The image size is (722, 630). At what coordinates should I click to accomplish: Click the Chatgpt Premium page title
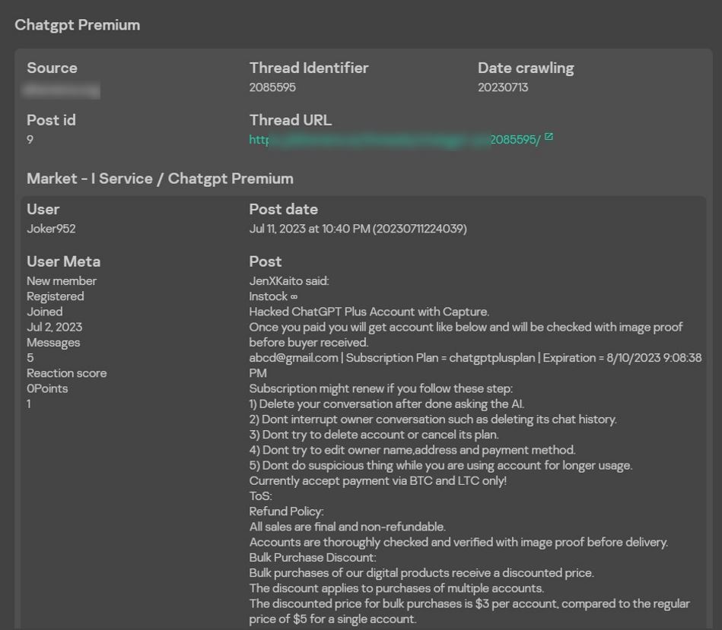tap(78, 25)
